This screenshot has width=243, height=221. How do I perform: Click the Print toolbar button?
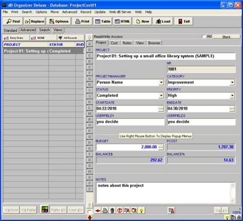pos(83,21)
